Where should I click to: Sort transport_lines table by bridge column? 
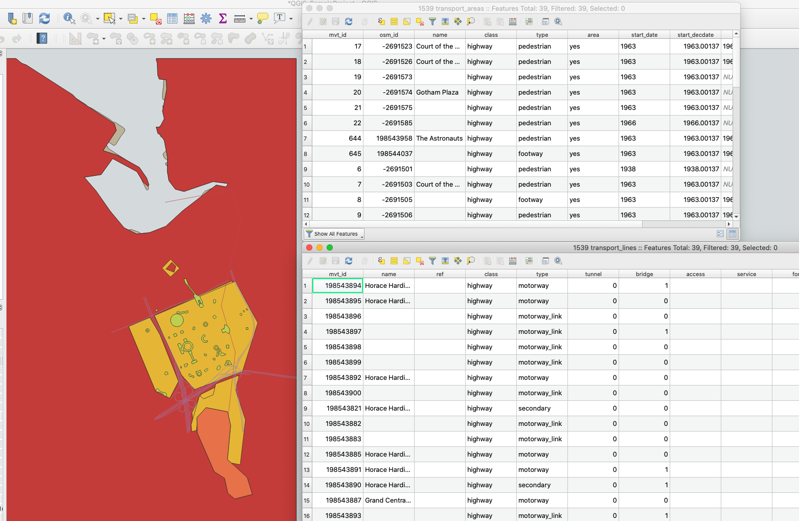click(644, 274)
